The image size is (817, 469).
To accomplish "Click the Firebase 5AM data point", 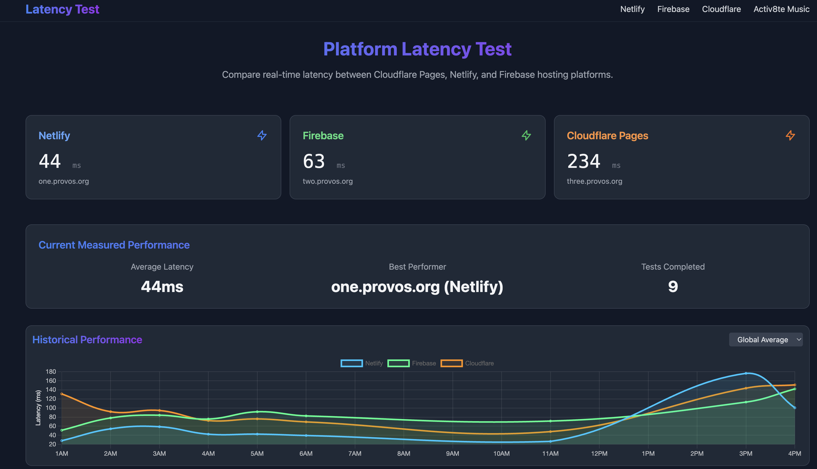I will [x=257, y=412].
